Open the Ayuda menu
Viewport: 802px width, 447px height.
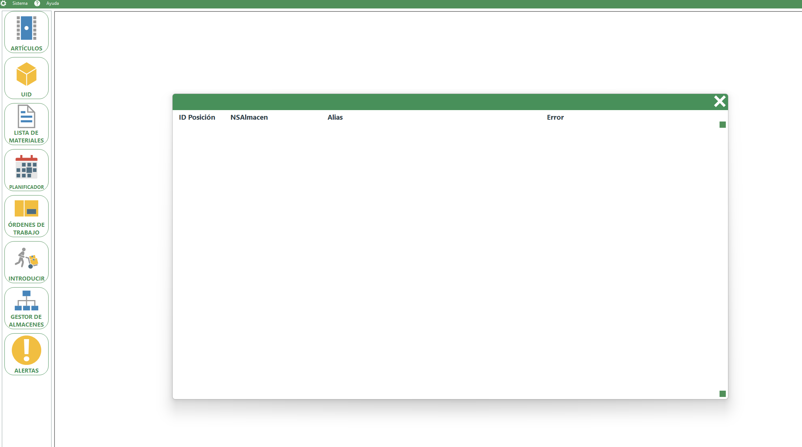tap(53, 3)
